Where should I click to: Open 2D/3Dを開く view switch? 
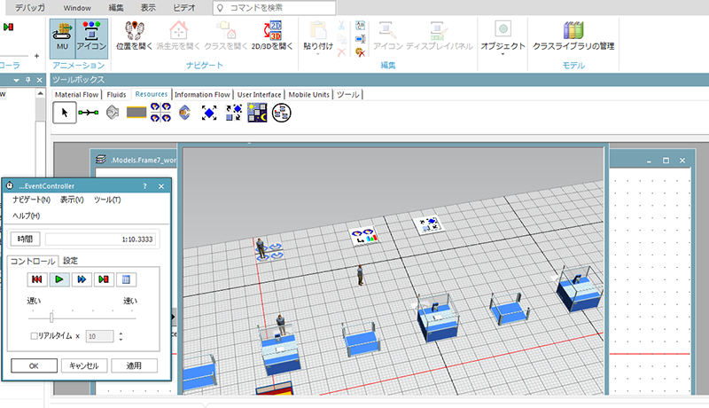pyautogui.click(x=272, y=31)
